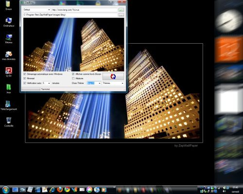Screen dimensions: 243x194
Task: Toggle the 'Minimisé' checkbox
Action: pos(25,78)
